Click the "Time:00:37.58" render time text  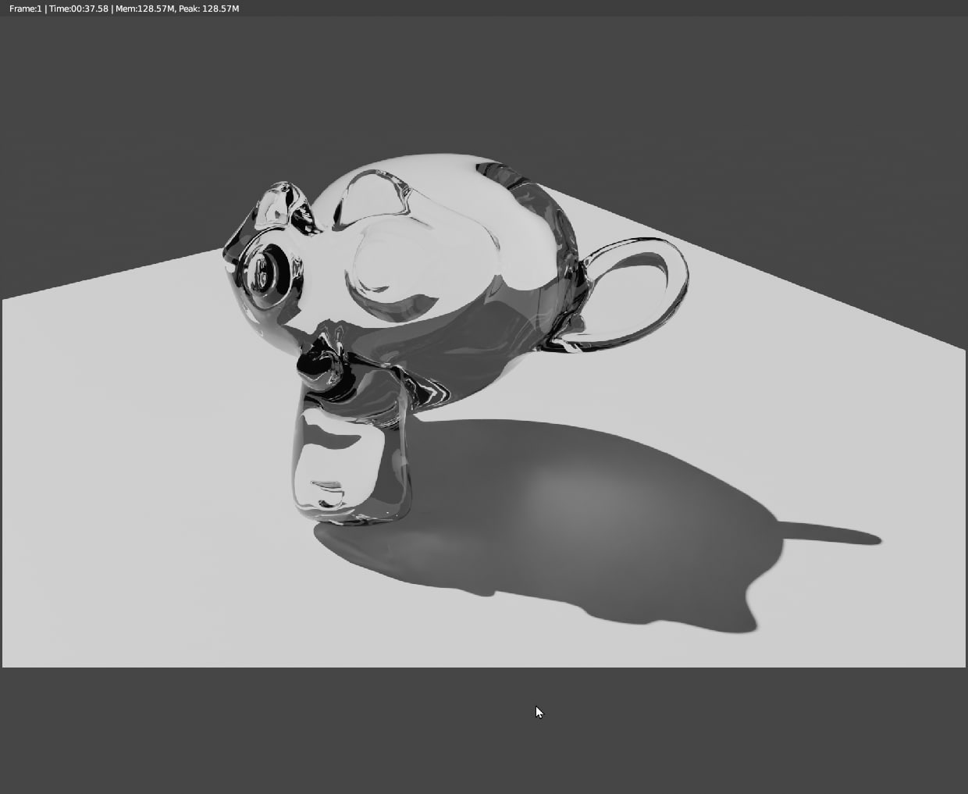(79, 9)
